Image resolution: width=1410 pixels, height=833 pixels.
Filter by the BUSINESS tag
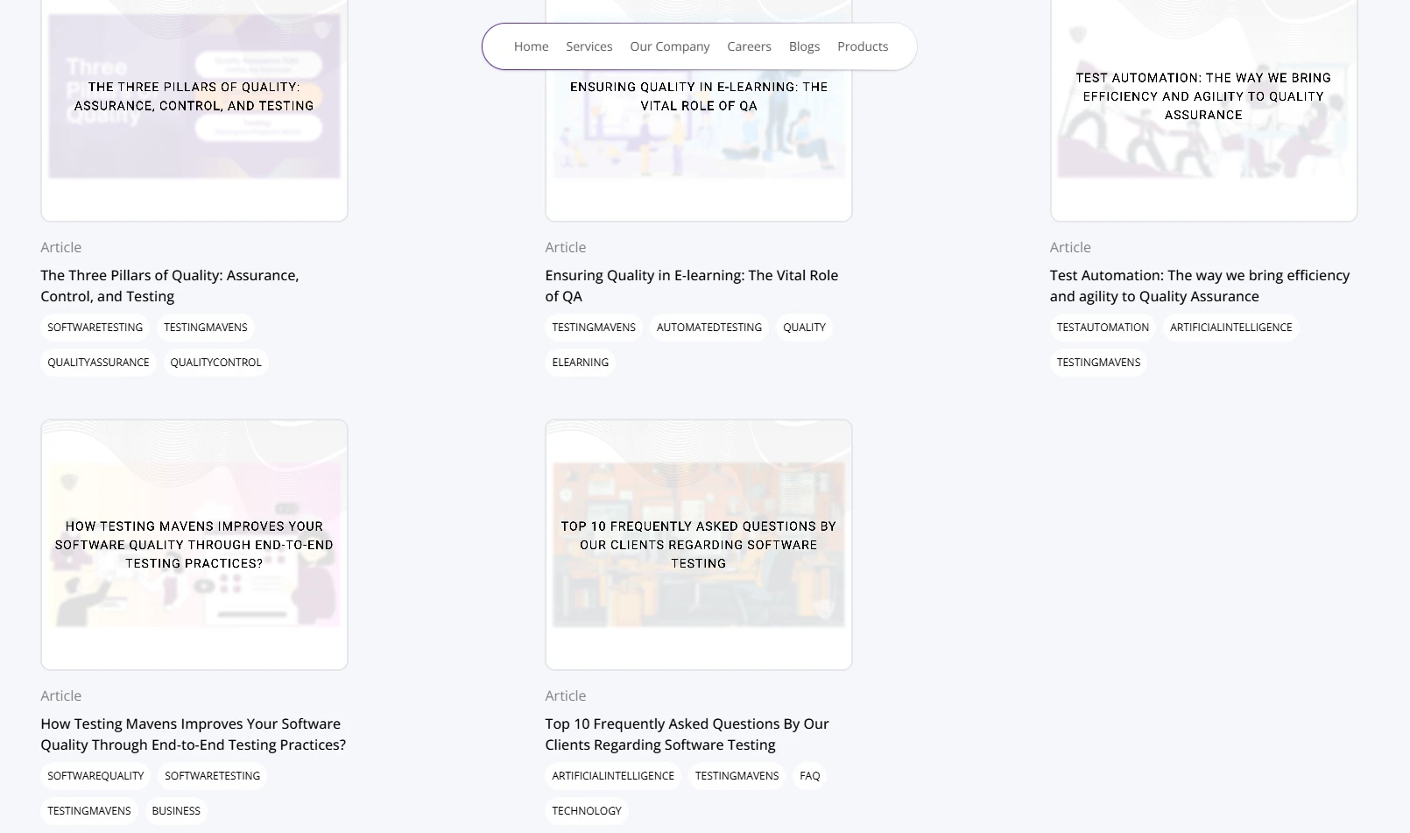(176, 811)
